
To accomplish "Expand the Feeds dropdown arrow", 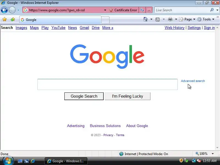I will click(164, 19).
